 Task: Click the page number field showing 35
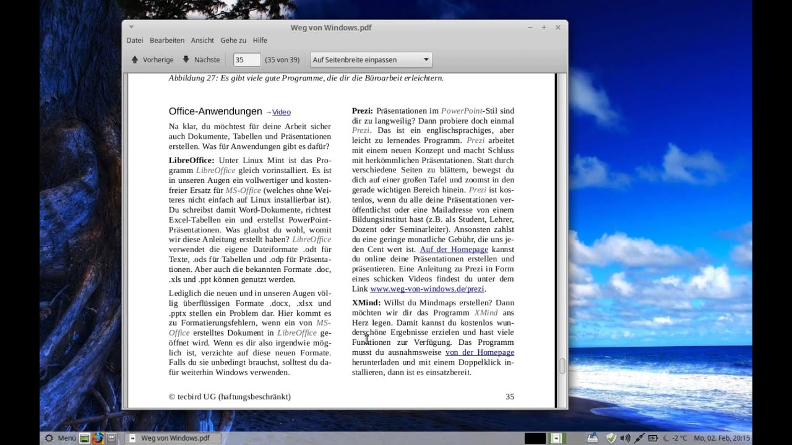pos(246,60)
